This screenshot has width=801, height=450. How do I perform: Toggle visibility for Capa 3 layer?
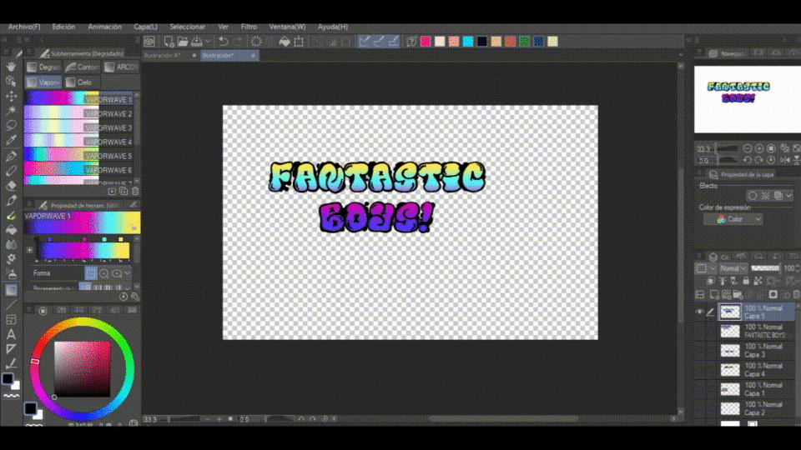click(699, 350)
